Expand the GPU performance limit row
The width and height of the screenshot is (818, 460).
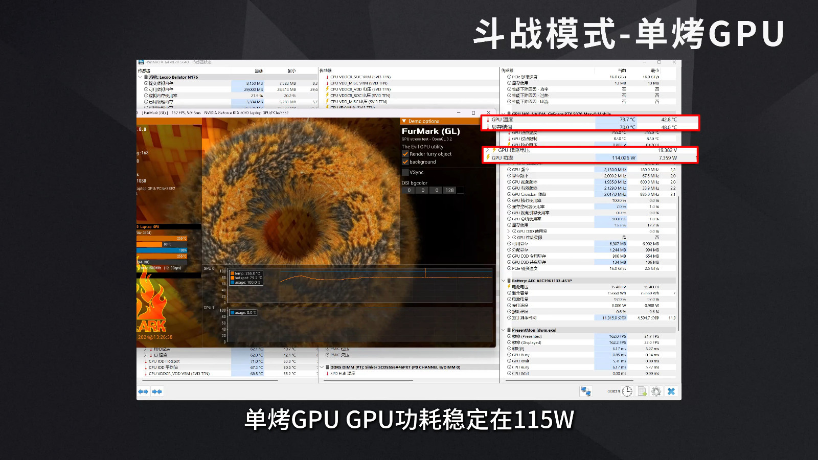pyautogui.click(x=509, y=238)
